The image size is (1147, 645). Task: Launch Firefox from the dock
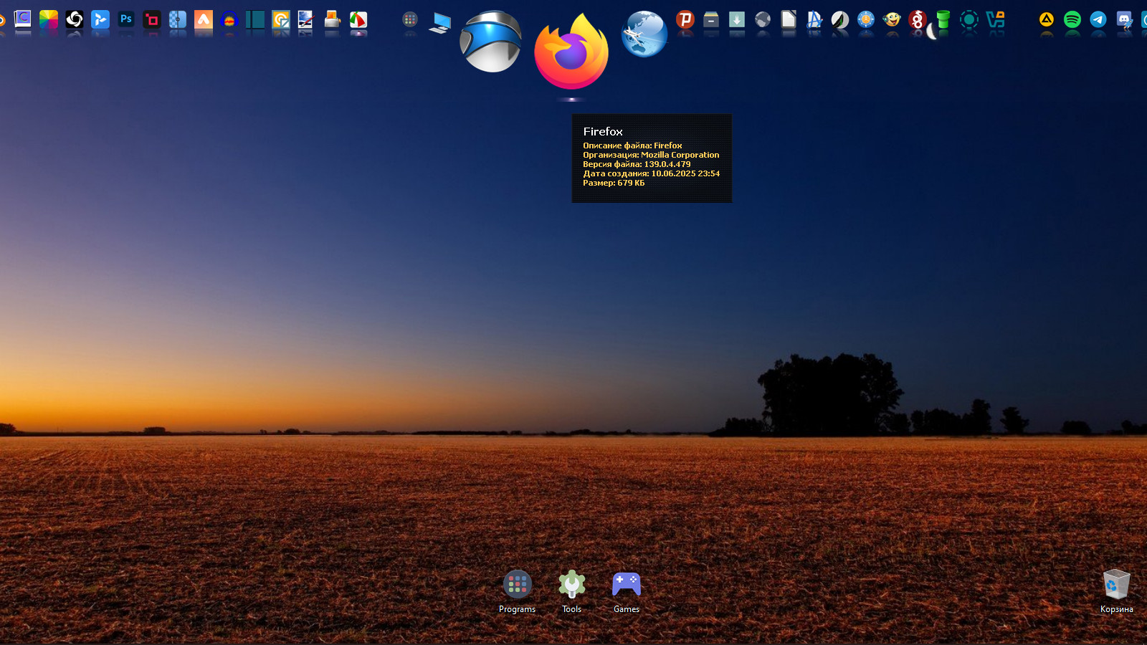point(571,51)
